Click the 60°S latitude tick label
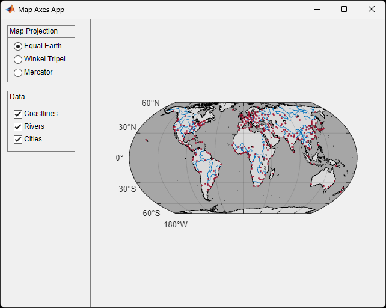The width and height of the screenshot is (386, 308). pyautogui.click(x=151, y=213)
